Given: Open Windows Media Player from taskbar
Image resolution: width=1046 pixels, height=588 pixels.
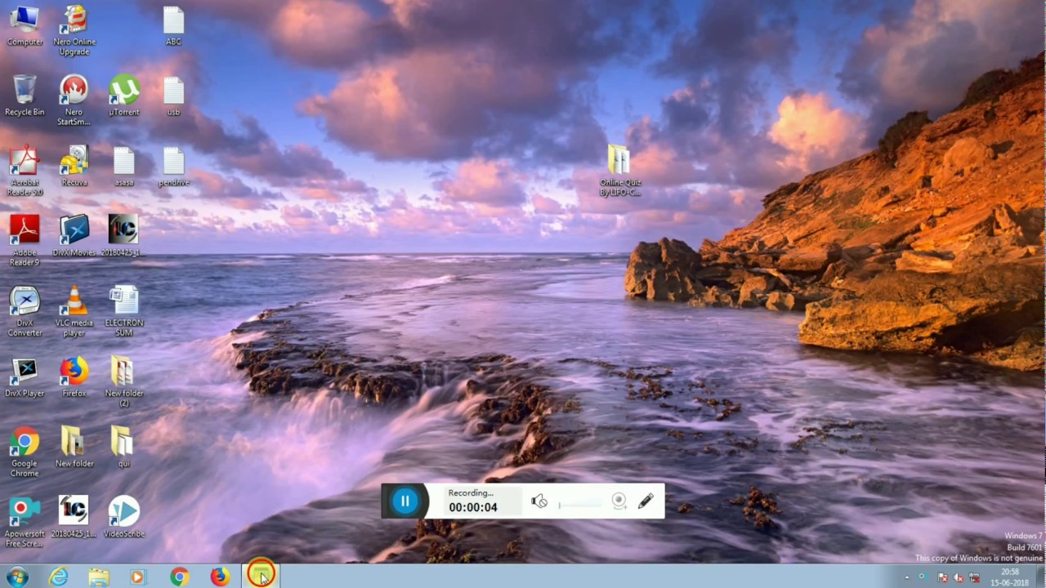Looking at the screenshot, I should point(137,577).
